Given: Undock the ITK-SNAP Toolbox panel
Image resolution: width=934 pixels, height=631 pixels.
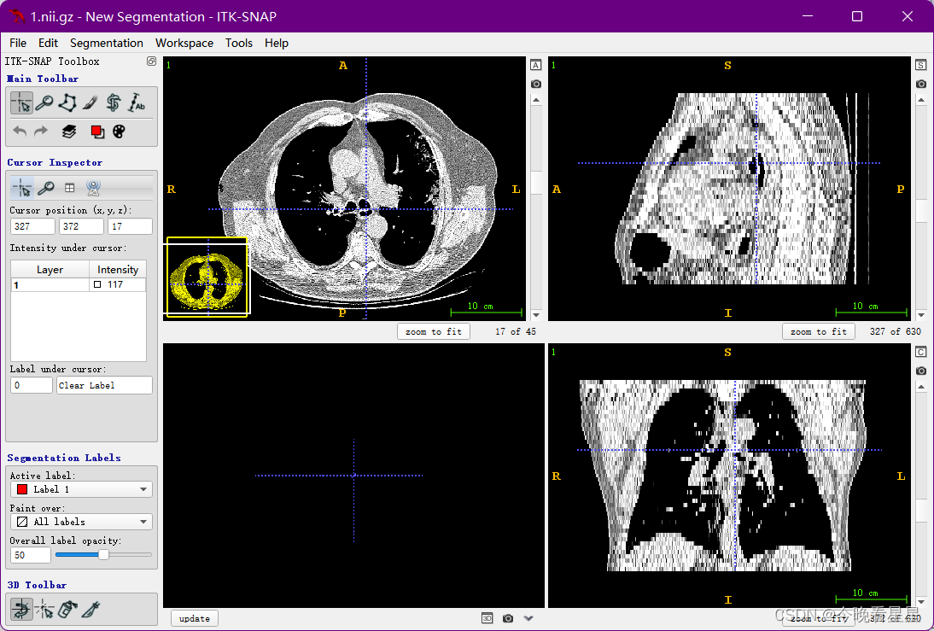Looking at the screenshot, I should 151,61.
